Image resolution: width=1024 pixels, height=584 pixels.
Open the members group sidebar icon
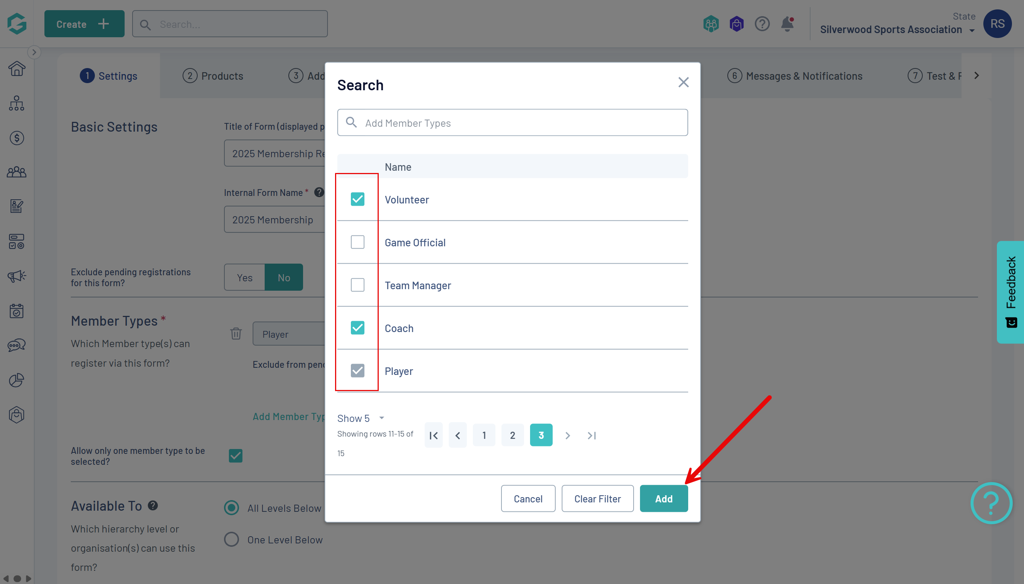pos(17,173)
